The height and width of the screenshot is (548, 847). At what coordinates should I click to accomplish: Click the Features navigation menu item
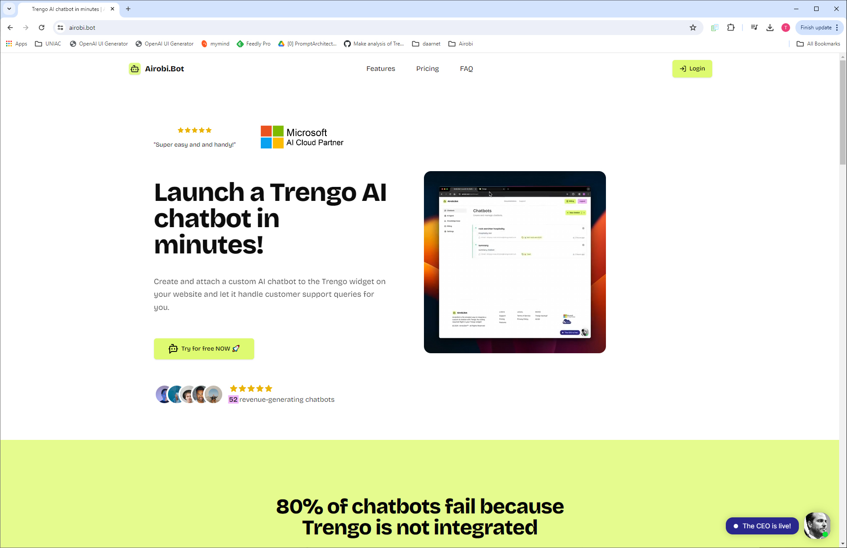(380, 69)
